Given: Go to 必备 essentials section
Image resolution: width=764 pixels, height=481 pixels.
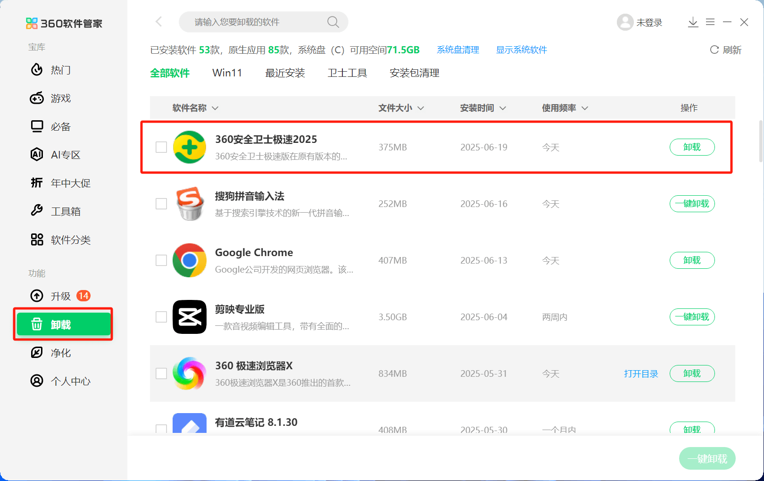Looking at the screenshot, I should click(50, 126).
